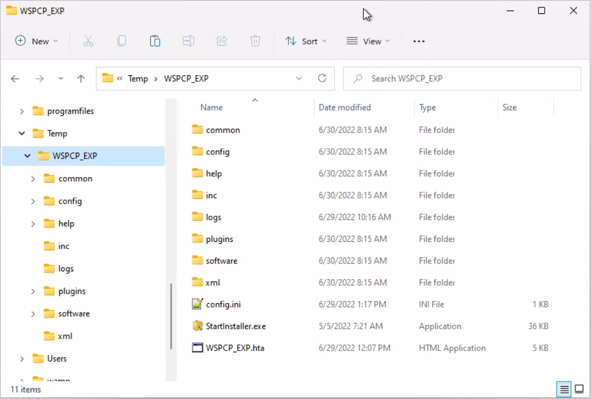Click the Cut icon in the toolbar
This screenshot has width=591, height=399.
pyautogui.click(x=88, y=41)
